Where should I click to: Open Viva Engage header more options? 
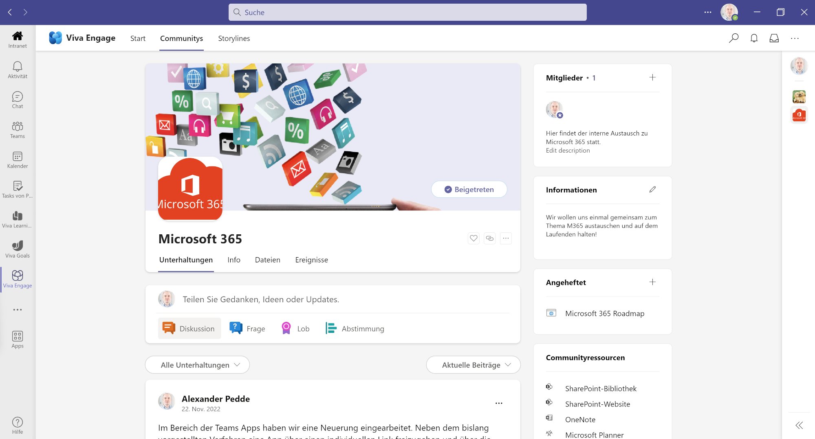pyautogui.click(x=795, y=38)
